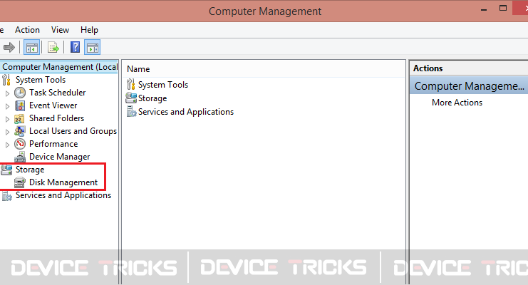Select the Performance icon in the tree
The width and height of the screenshot is (528, 285).
click(20, 144)
